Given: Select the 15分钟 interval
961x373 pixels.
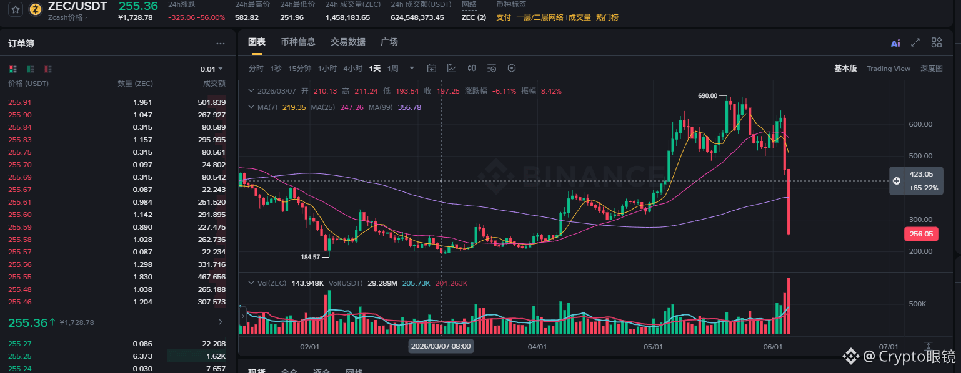Looking at the screenshot, I should [300, 68].
